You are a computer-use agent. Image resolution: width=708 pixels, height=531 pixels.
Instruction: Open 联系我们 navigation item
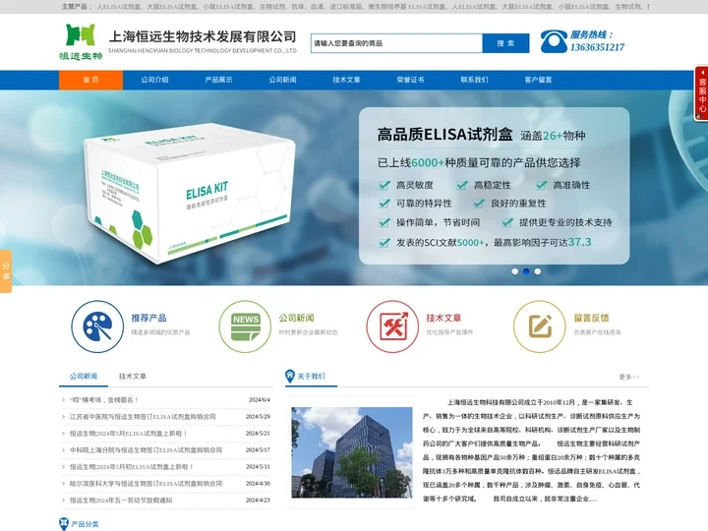pos(474,80)
